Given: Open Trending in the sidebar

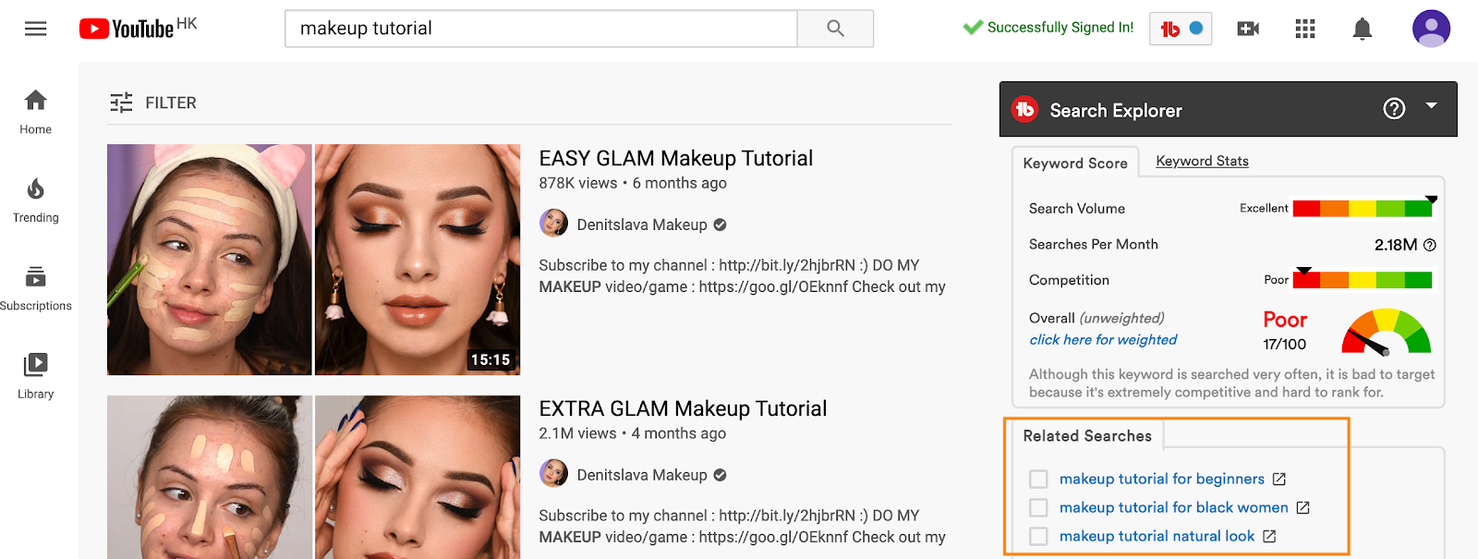Looking at the screenshot, I should 36,201.
